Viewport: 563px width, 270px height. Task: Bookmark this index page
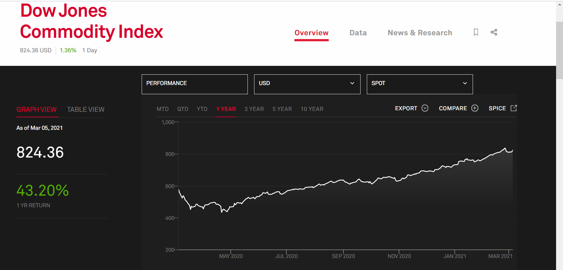click(x=476, y=32)
